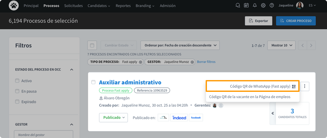The image size is (327, 138).
Task: Open the three-dot process options menu
Action: pos(305,86)
